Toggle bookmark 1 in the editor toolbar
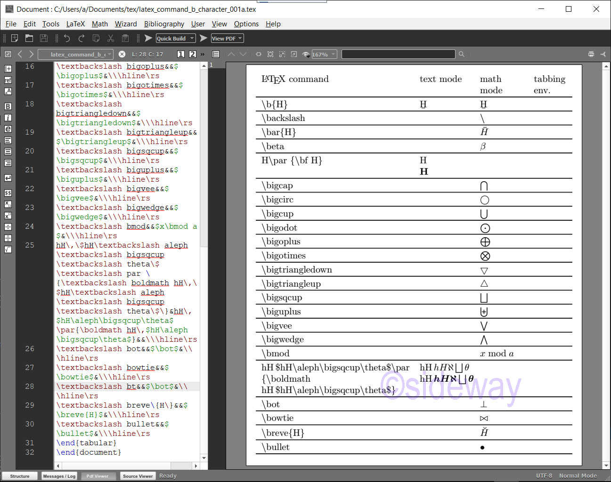The height and width of the screenshot is (482, 611). (x=180, y=54)
